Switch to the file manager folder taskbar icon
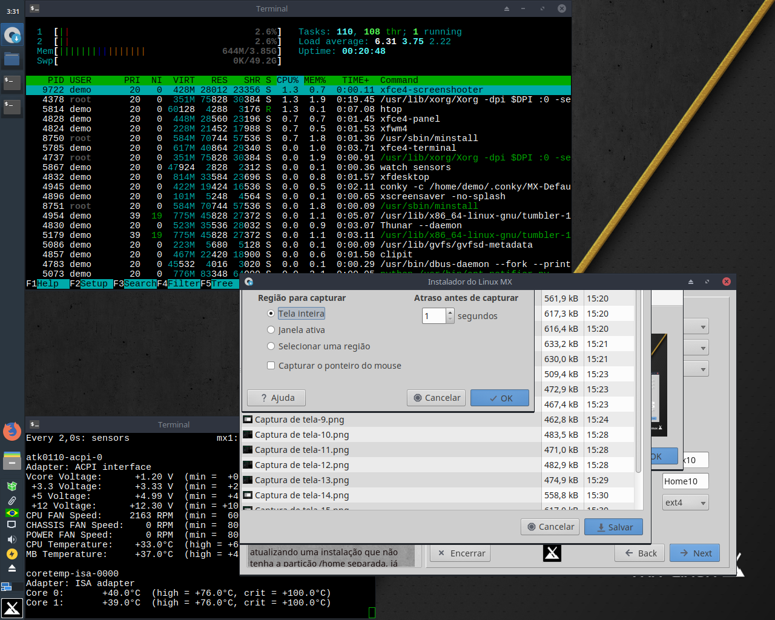This screenshot has width=775, height=620. 12,59
